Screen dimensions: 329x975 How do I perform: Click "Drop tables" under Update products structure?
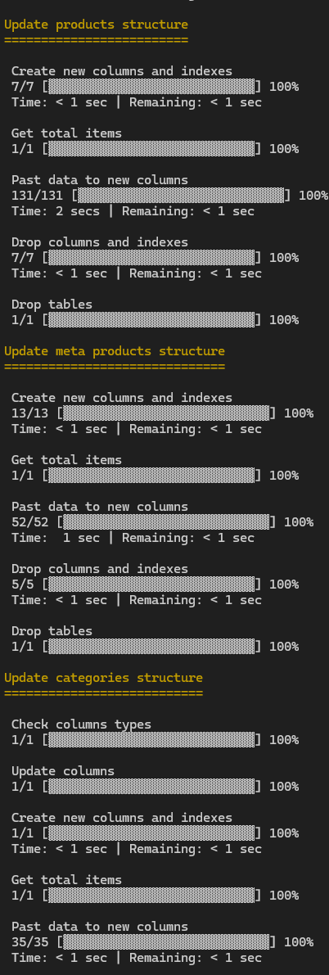[52, 305]
